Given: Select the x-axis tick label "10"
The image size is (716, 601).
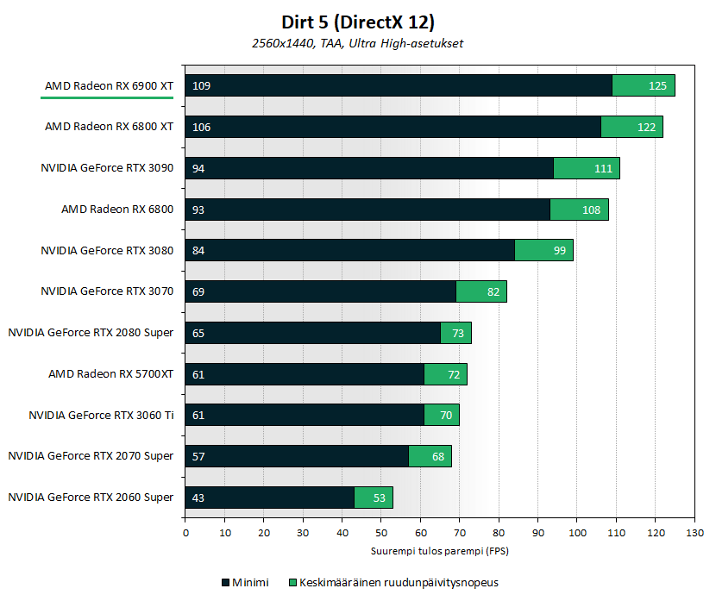Looking at the screenshot, I should coord(225,533).
